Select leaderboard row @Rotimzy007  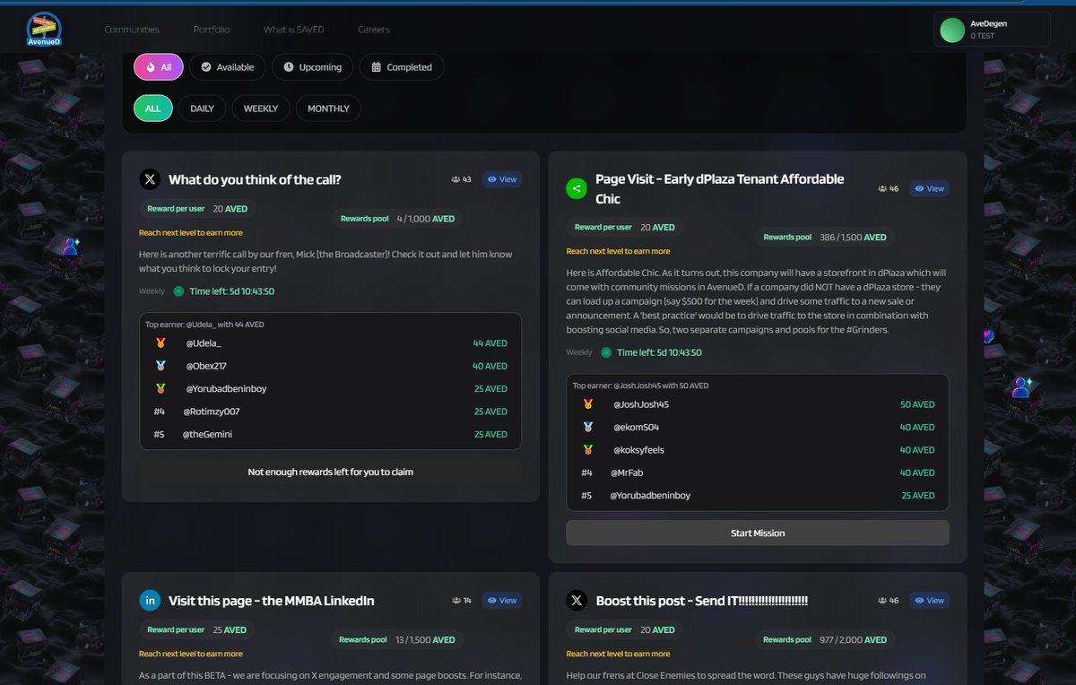pos(330,412)
